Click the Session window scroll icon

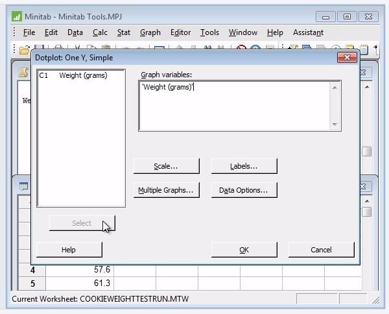click(x=23, y=73)
